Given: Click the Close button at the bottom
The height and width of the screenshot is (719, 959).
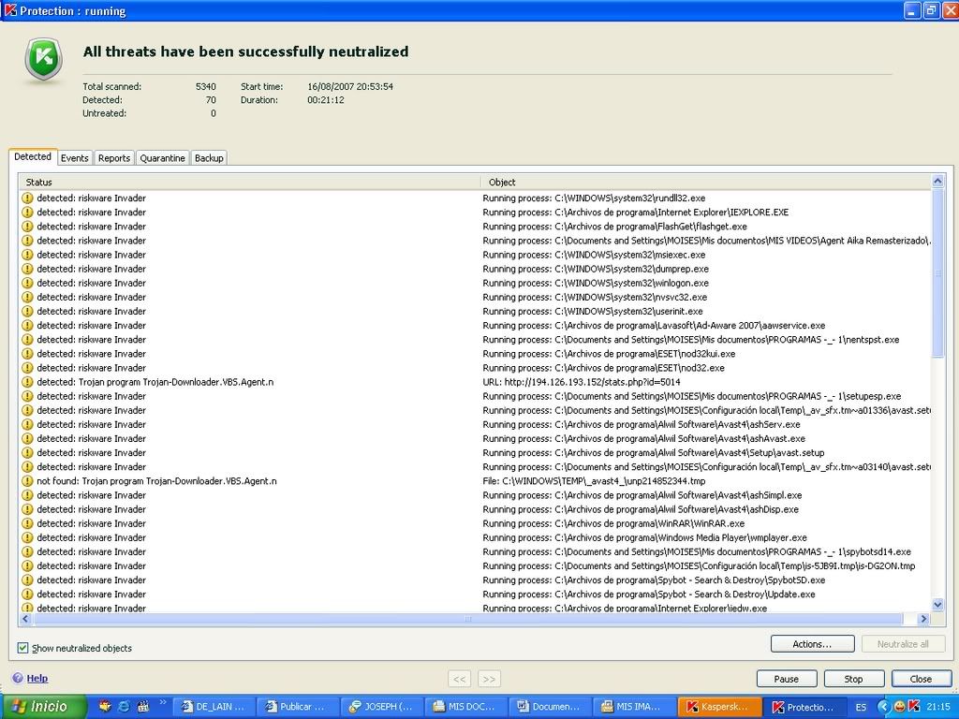Looking at the screenshot, I should [x=922, y=679].
